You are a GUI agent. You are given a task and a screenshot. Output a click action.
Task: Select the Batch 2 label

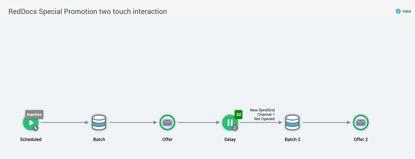pyautogui.click(x=292, y=139)
